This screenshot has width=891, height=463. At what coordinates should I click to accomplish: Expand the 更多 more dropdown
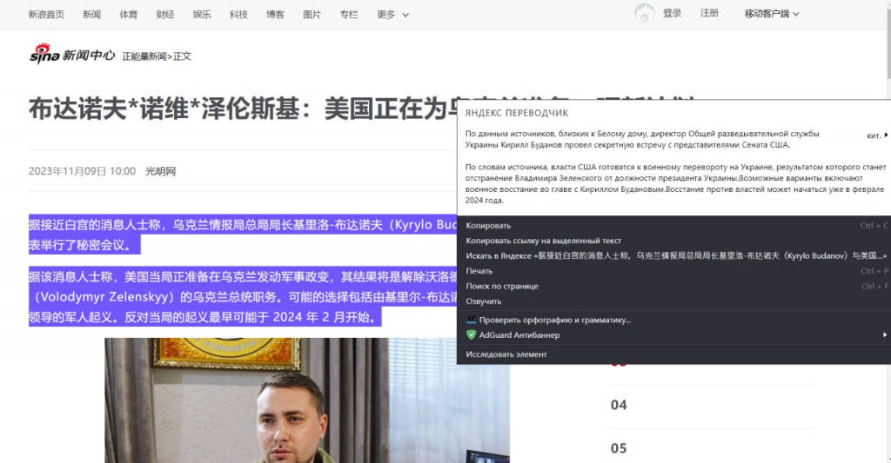point(392,14)
